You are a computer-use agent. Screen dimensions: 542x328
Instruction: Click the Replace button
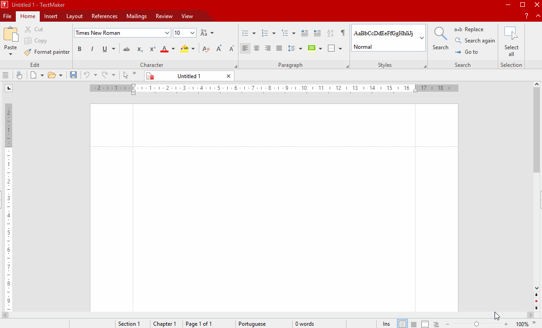click(x=469, y=29)
